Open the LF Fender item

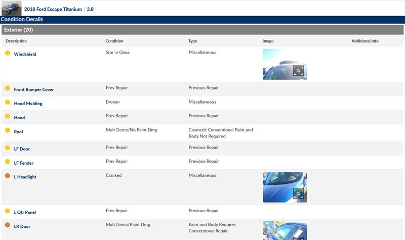tap(23, 163)
